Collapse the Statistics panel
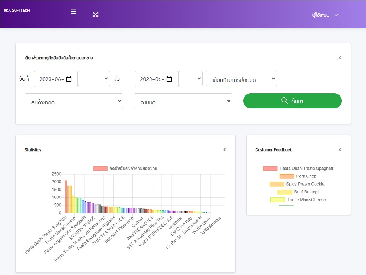Viewport: 366px width, 275px height. (x=225, y=150)
